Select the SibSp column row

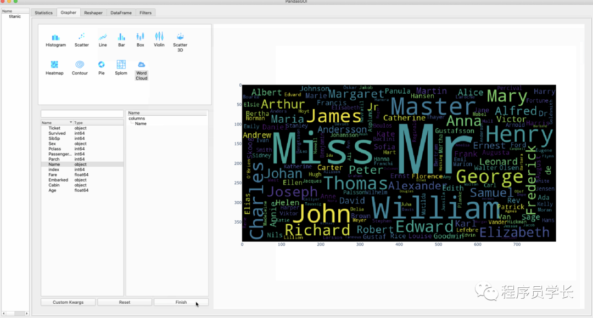coord(82,139)
